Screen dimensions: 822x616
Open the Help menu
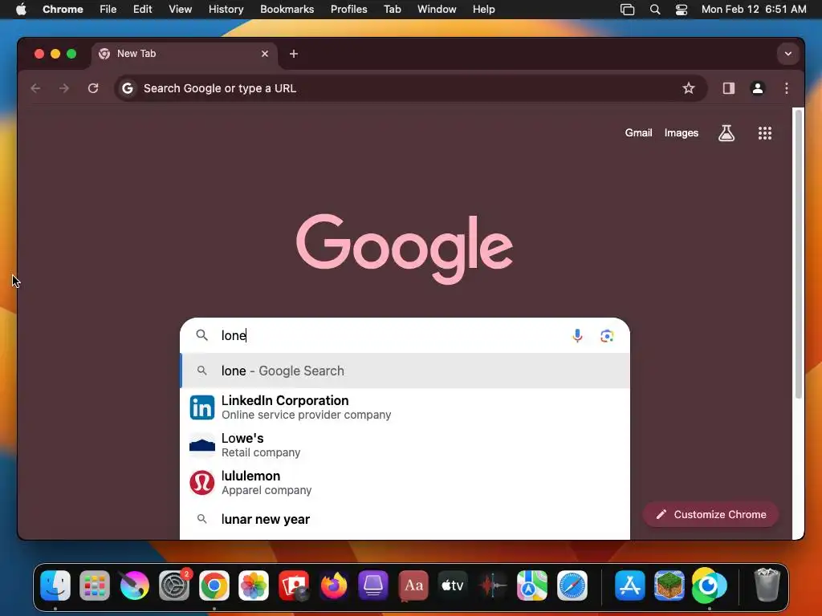[x=483, y=10]
